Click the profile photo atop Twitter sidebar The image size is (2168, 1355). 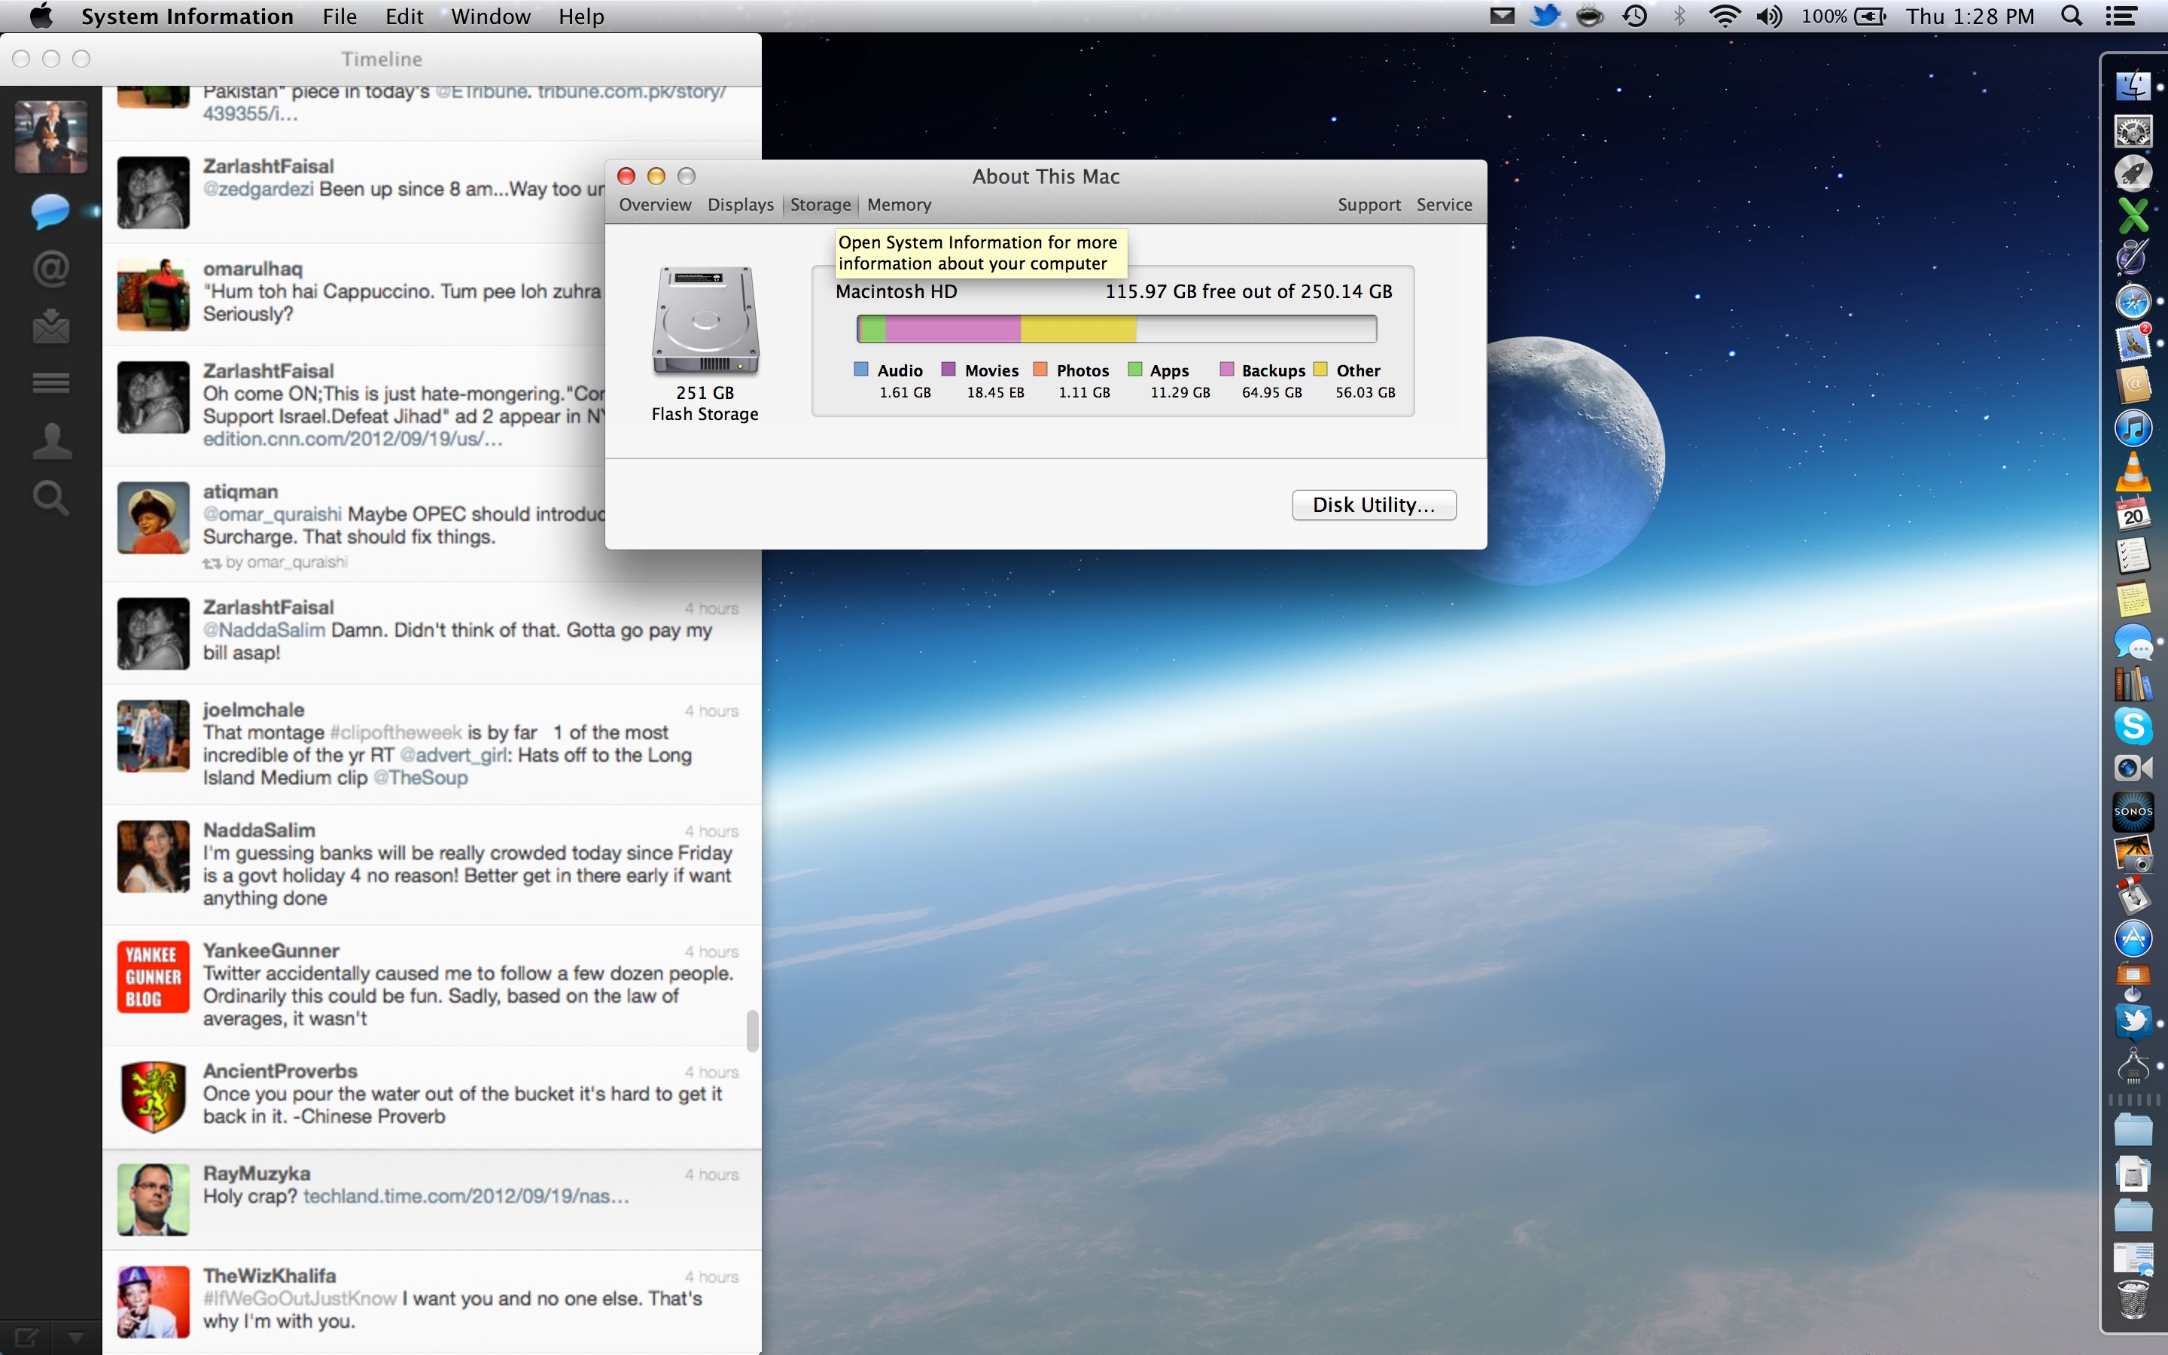(51, 136)
